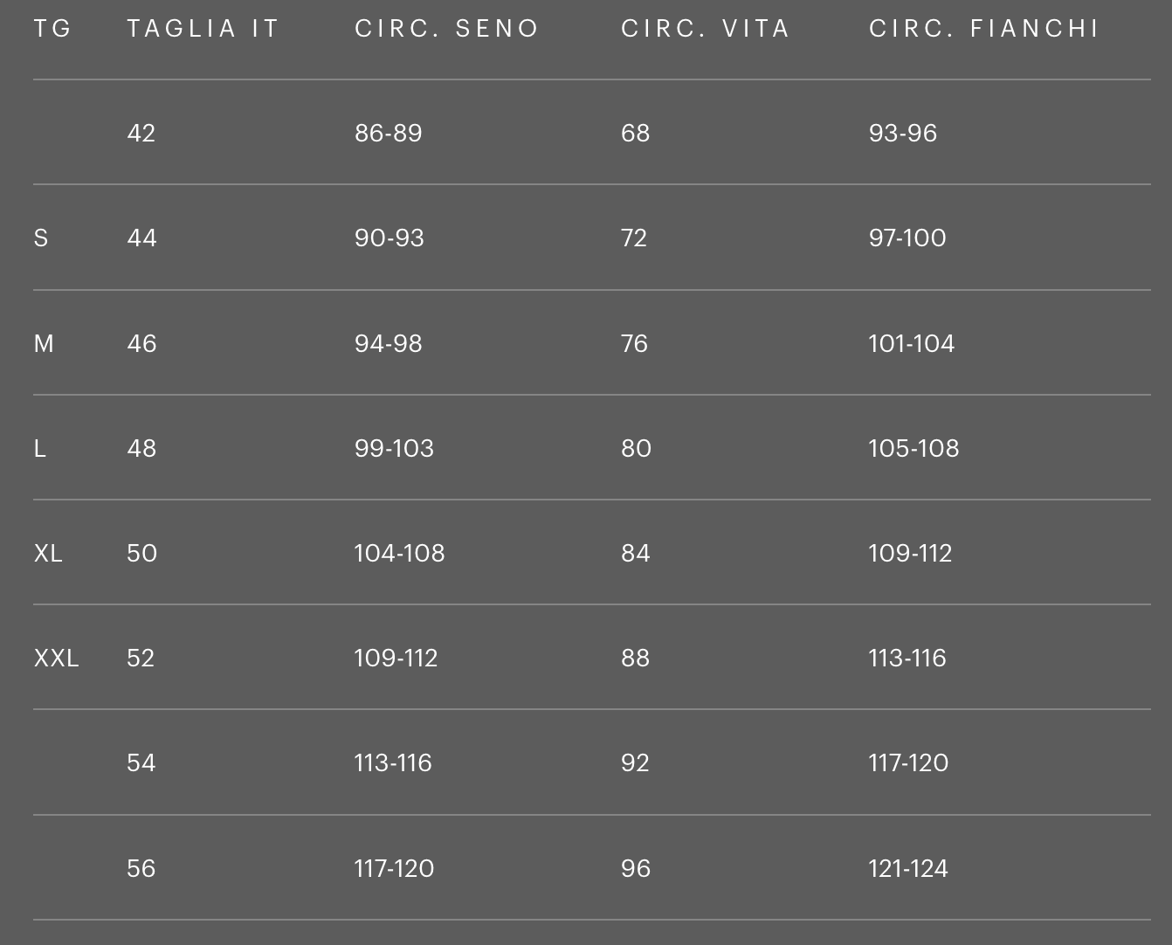This screenshot has width=1172, height=945.
Task: Click the CIRC. SENO column header
Action: pyautogui.click(x=446, y=29)
